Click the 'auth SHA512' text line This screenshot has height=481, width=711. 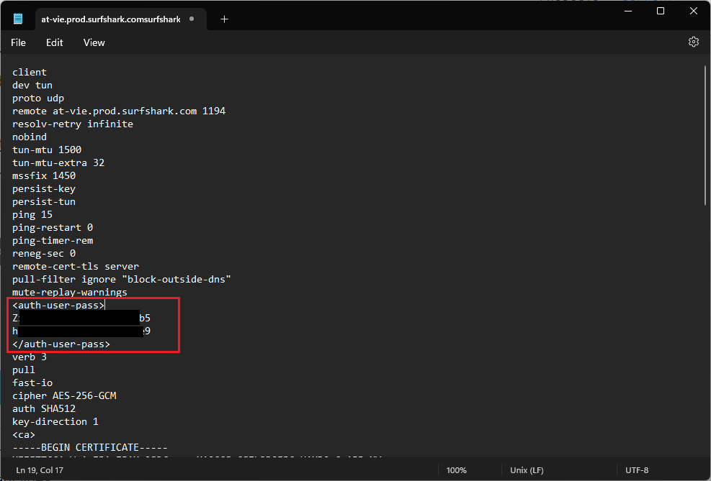pos(44,409)
